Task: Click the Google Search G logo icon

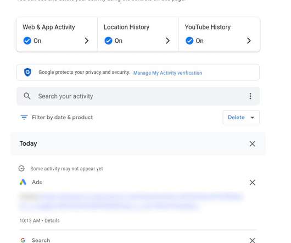Action: pos(23,240)
